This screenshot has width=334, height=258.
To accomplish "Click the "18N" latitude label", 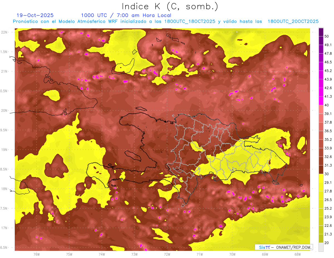I will (x=5, y=189).
